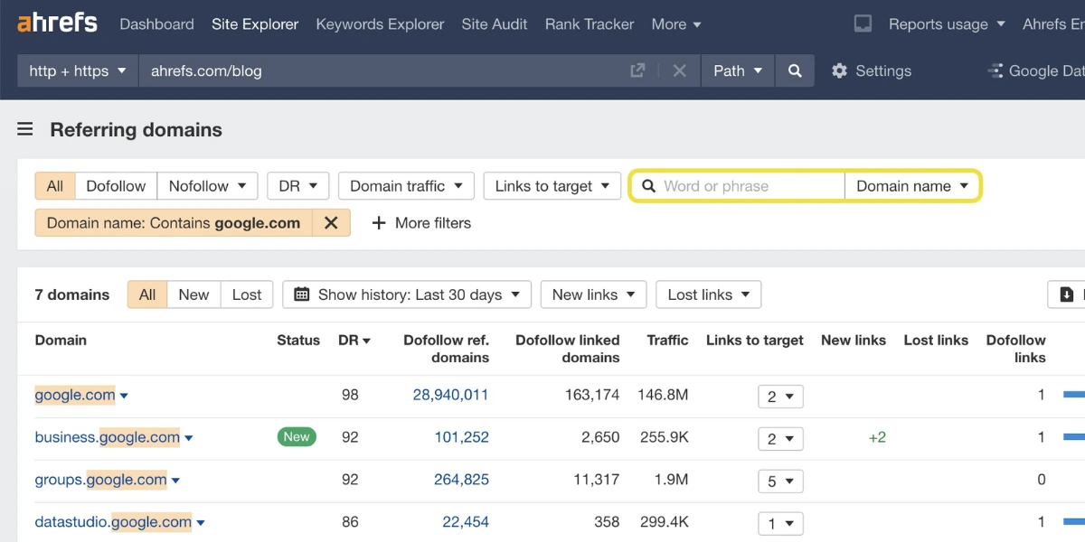Screen dimensions: 1085x542
Task: Go to the Dashboard menu
Action: click(156, 24)
